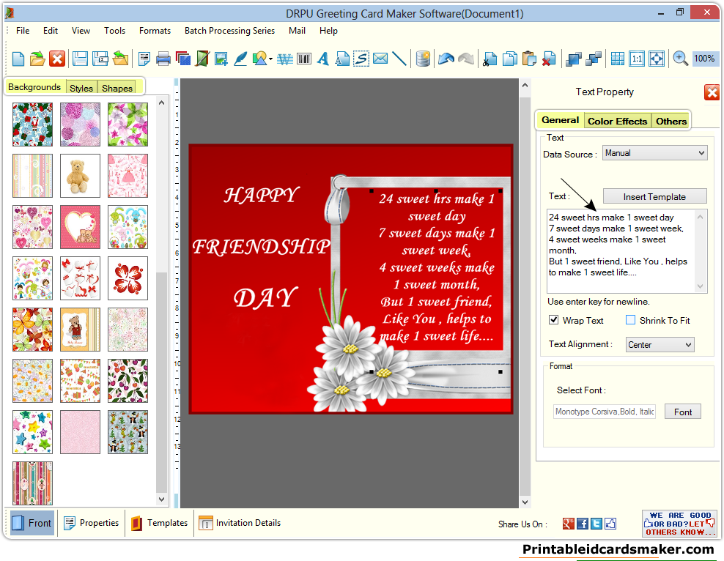Open the 100% zoom level box
The image size is (724, 561).
pyautogui.click(x=704, y=59)
